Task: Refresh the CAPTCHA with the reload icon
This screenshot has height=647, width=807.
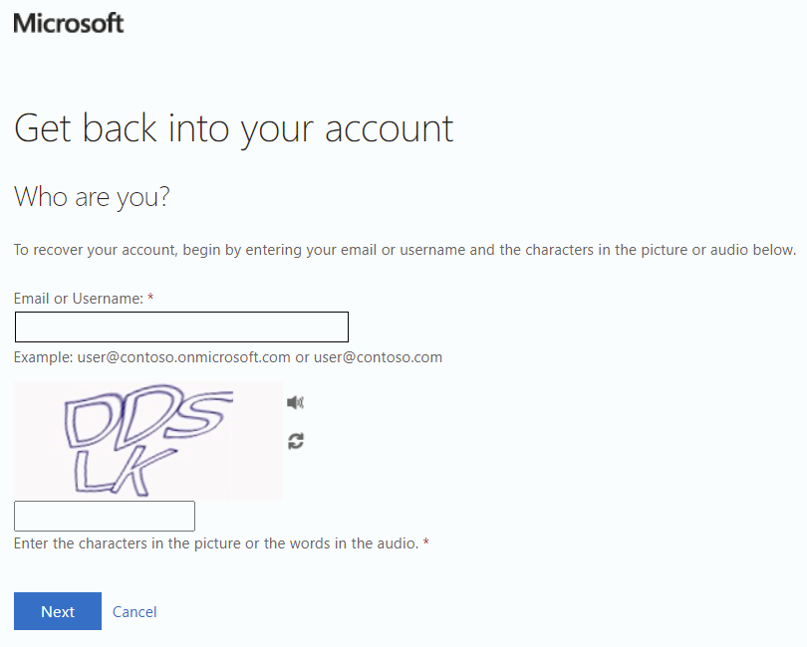Action: click(x=296, y=441)
